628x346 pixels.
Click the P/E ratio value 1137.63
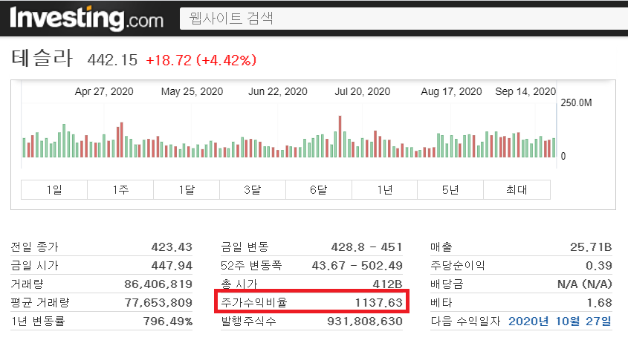[378, 302]
